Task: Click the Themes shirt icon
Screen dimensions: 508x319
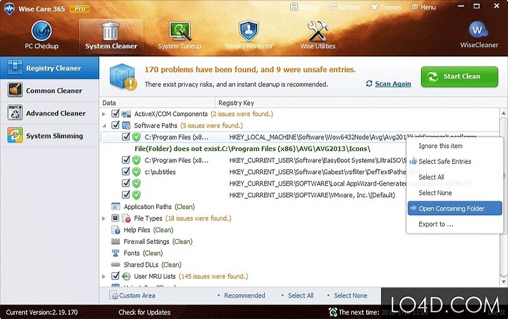Action: tap(375, 6)
